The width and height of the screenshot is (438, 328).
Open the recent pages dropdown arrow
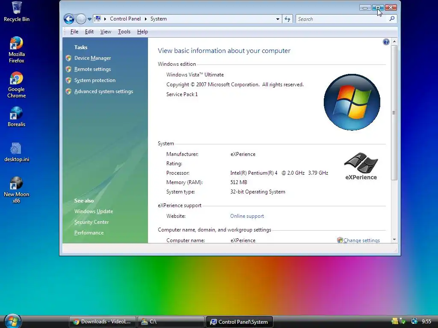tap(89, 19)
